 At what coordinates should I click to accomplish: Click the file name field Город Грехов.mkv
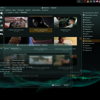41,54
